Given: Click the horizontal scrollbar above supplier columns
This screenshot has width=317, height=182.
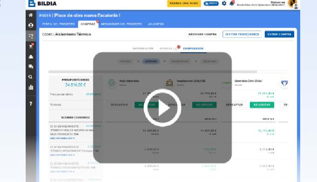Looking at the screenshot, I should [152, 72].
